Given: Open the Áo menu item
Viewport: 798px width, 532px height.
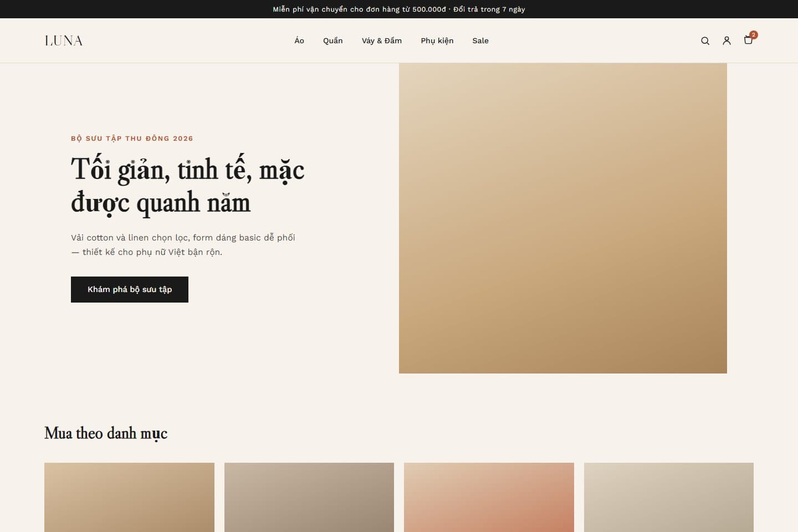Looking at the screenshot, I should 299,40.
